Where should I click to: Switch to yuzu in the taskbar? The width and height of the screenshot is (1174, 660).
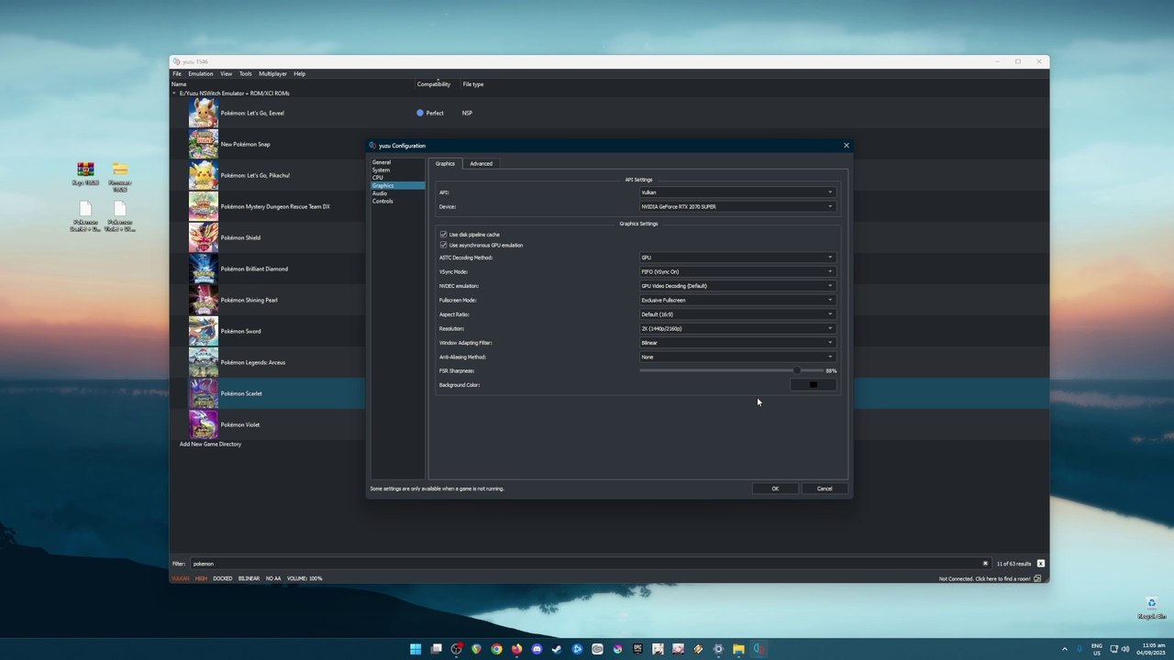(759, 649)
